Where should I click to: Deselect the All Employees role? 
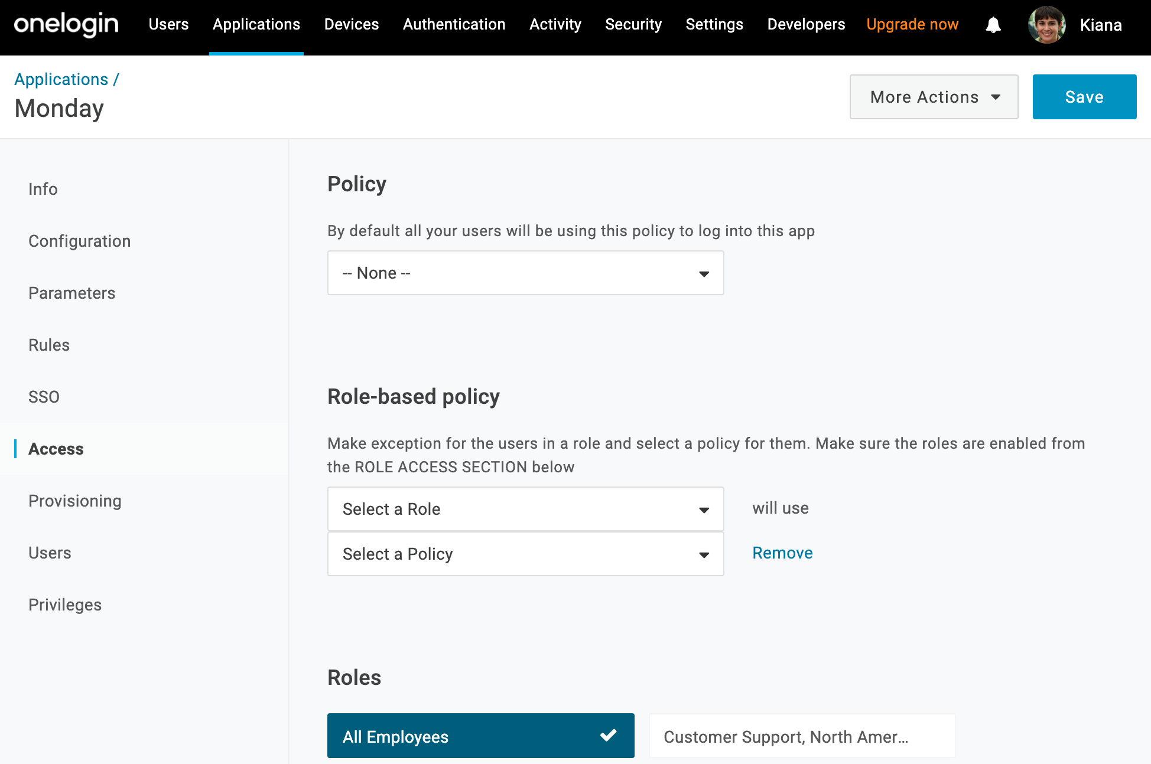[481, 736]
